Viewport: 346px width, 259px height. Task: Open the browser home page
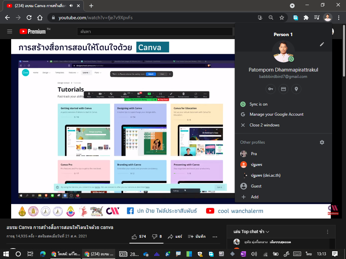[x=40, y=18]
